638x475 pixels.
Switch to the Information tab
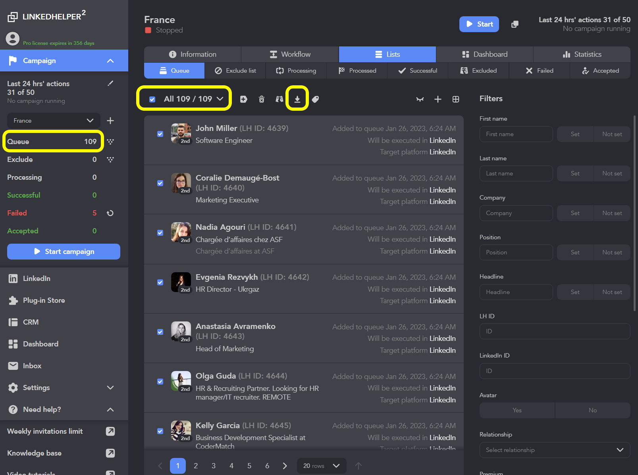193,54
